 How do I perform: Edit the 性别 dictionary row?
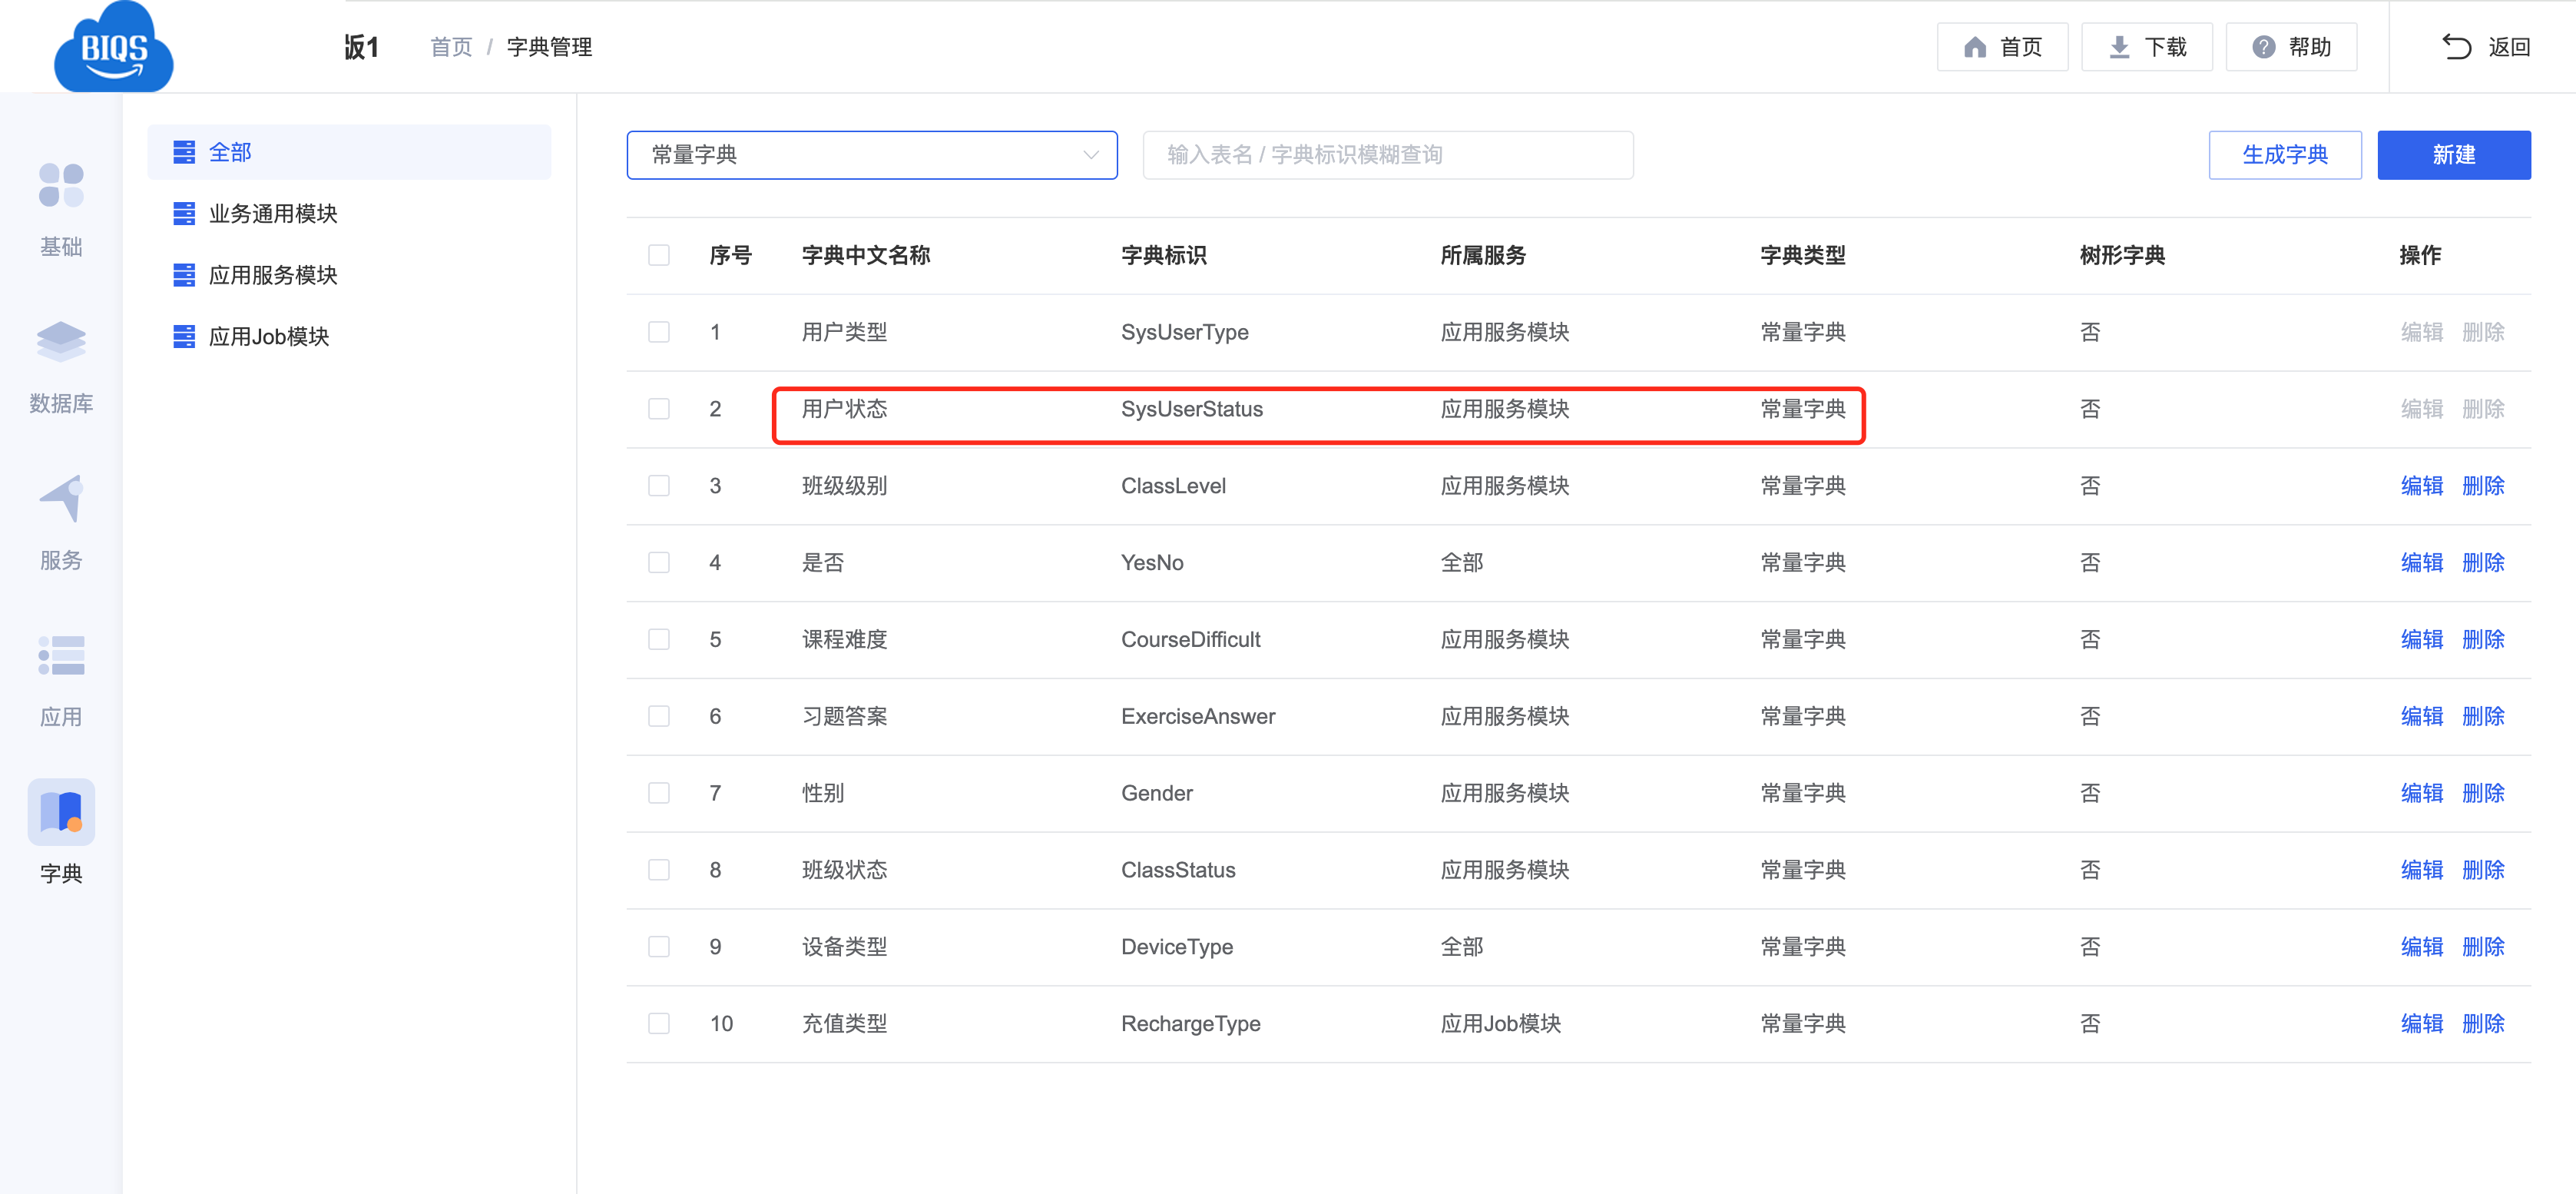2422,793
